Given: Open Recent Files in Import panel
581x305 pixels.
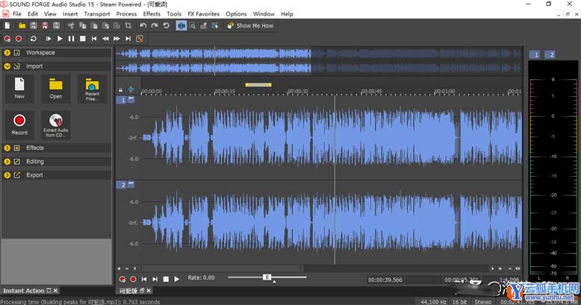Looking at the screenshot, I should (92, 88).
